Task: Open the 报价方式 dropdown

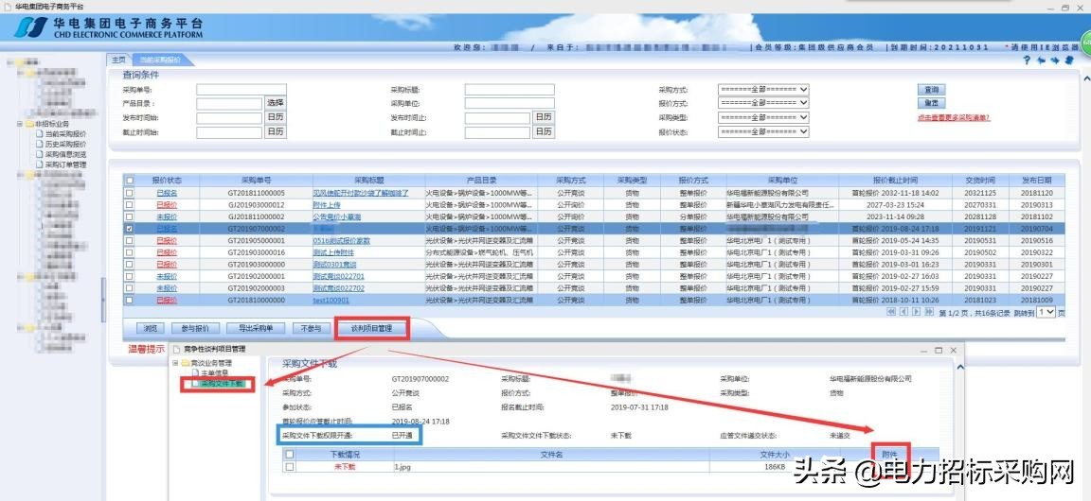Action: coord(763,103)
